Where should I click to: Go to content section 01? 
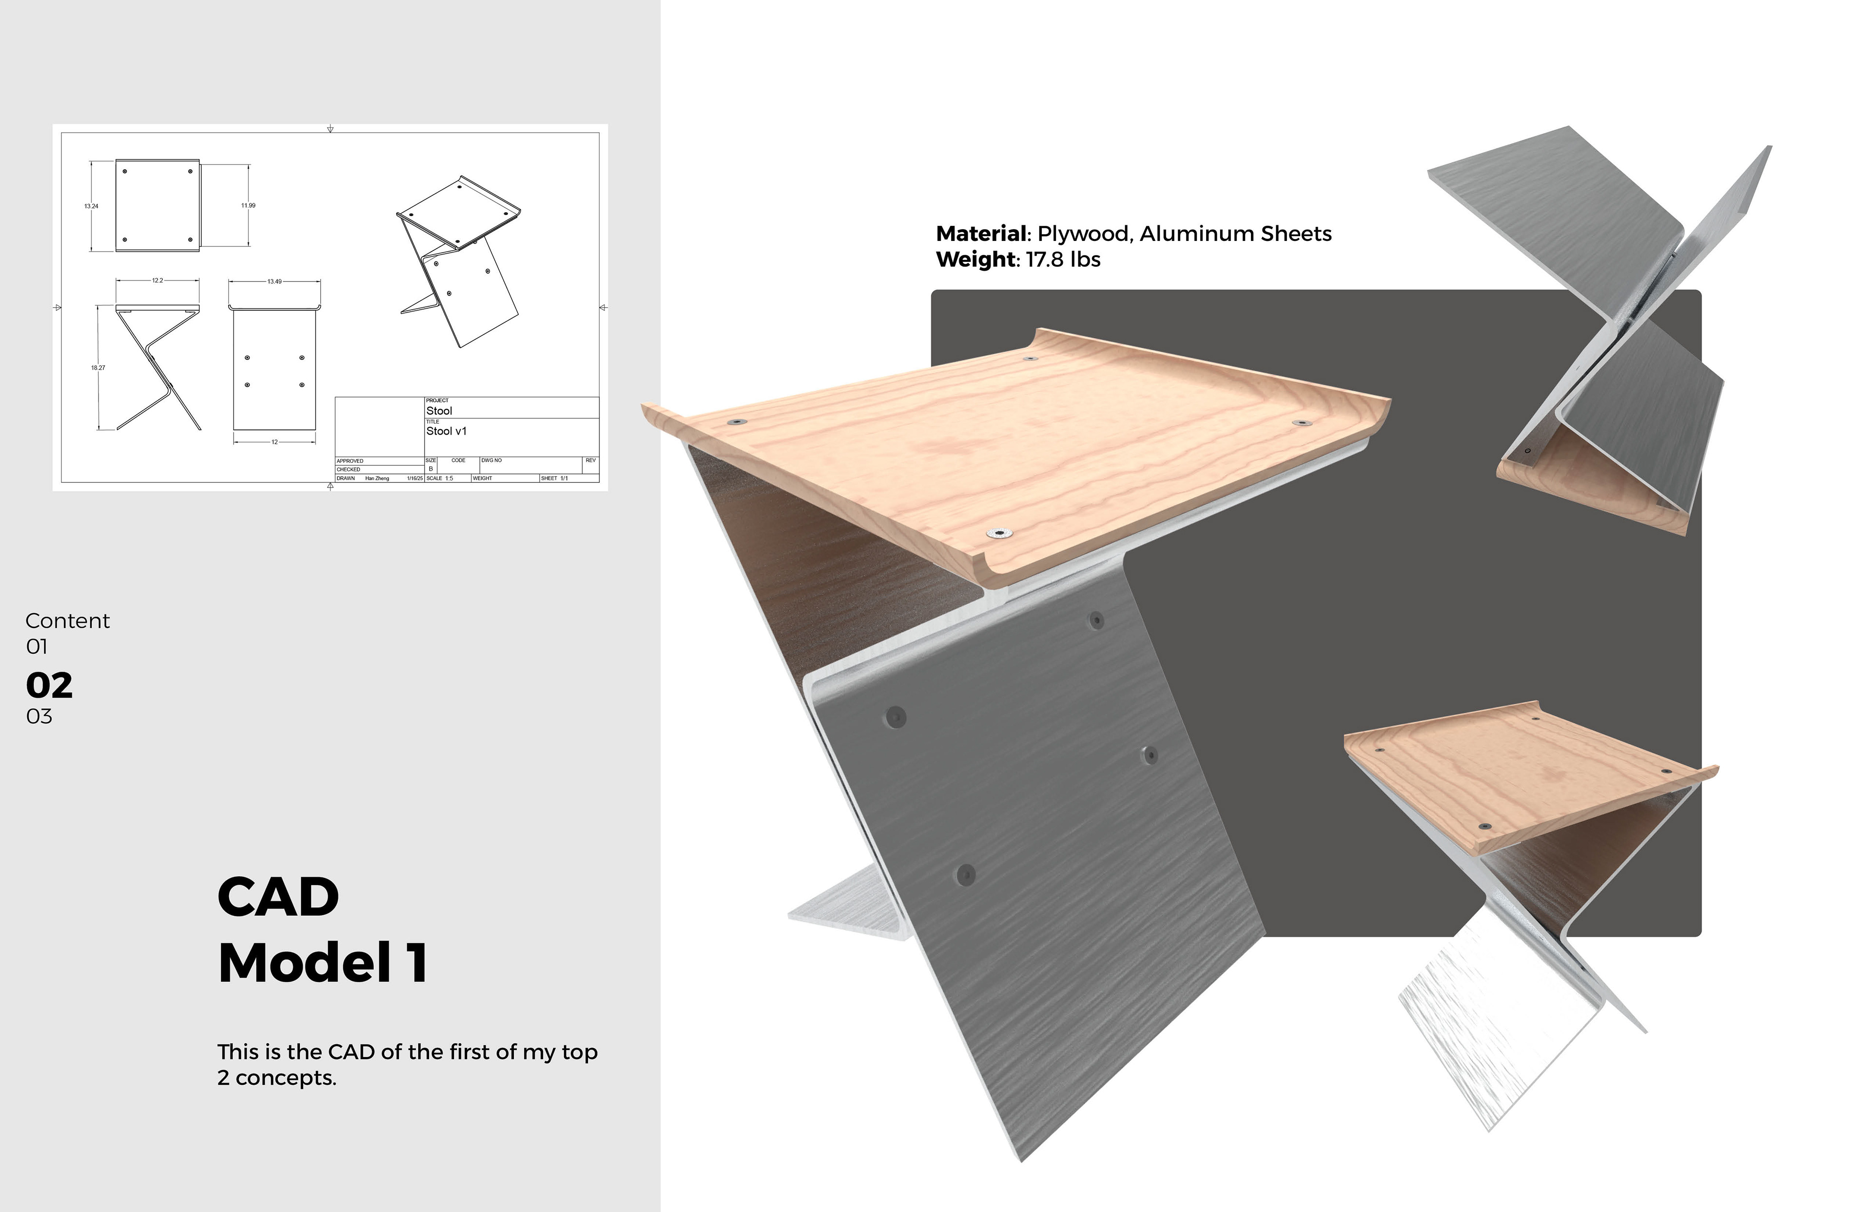coord(37,647)
